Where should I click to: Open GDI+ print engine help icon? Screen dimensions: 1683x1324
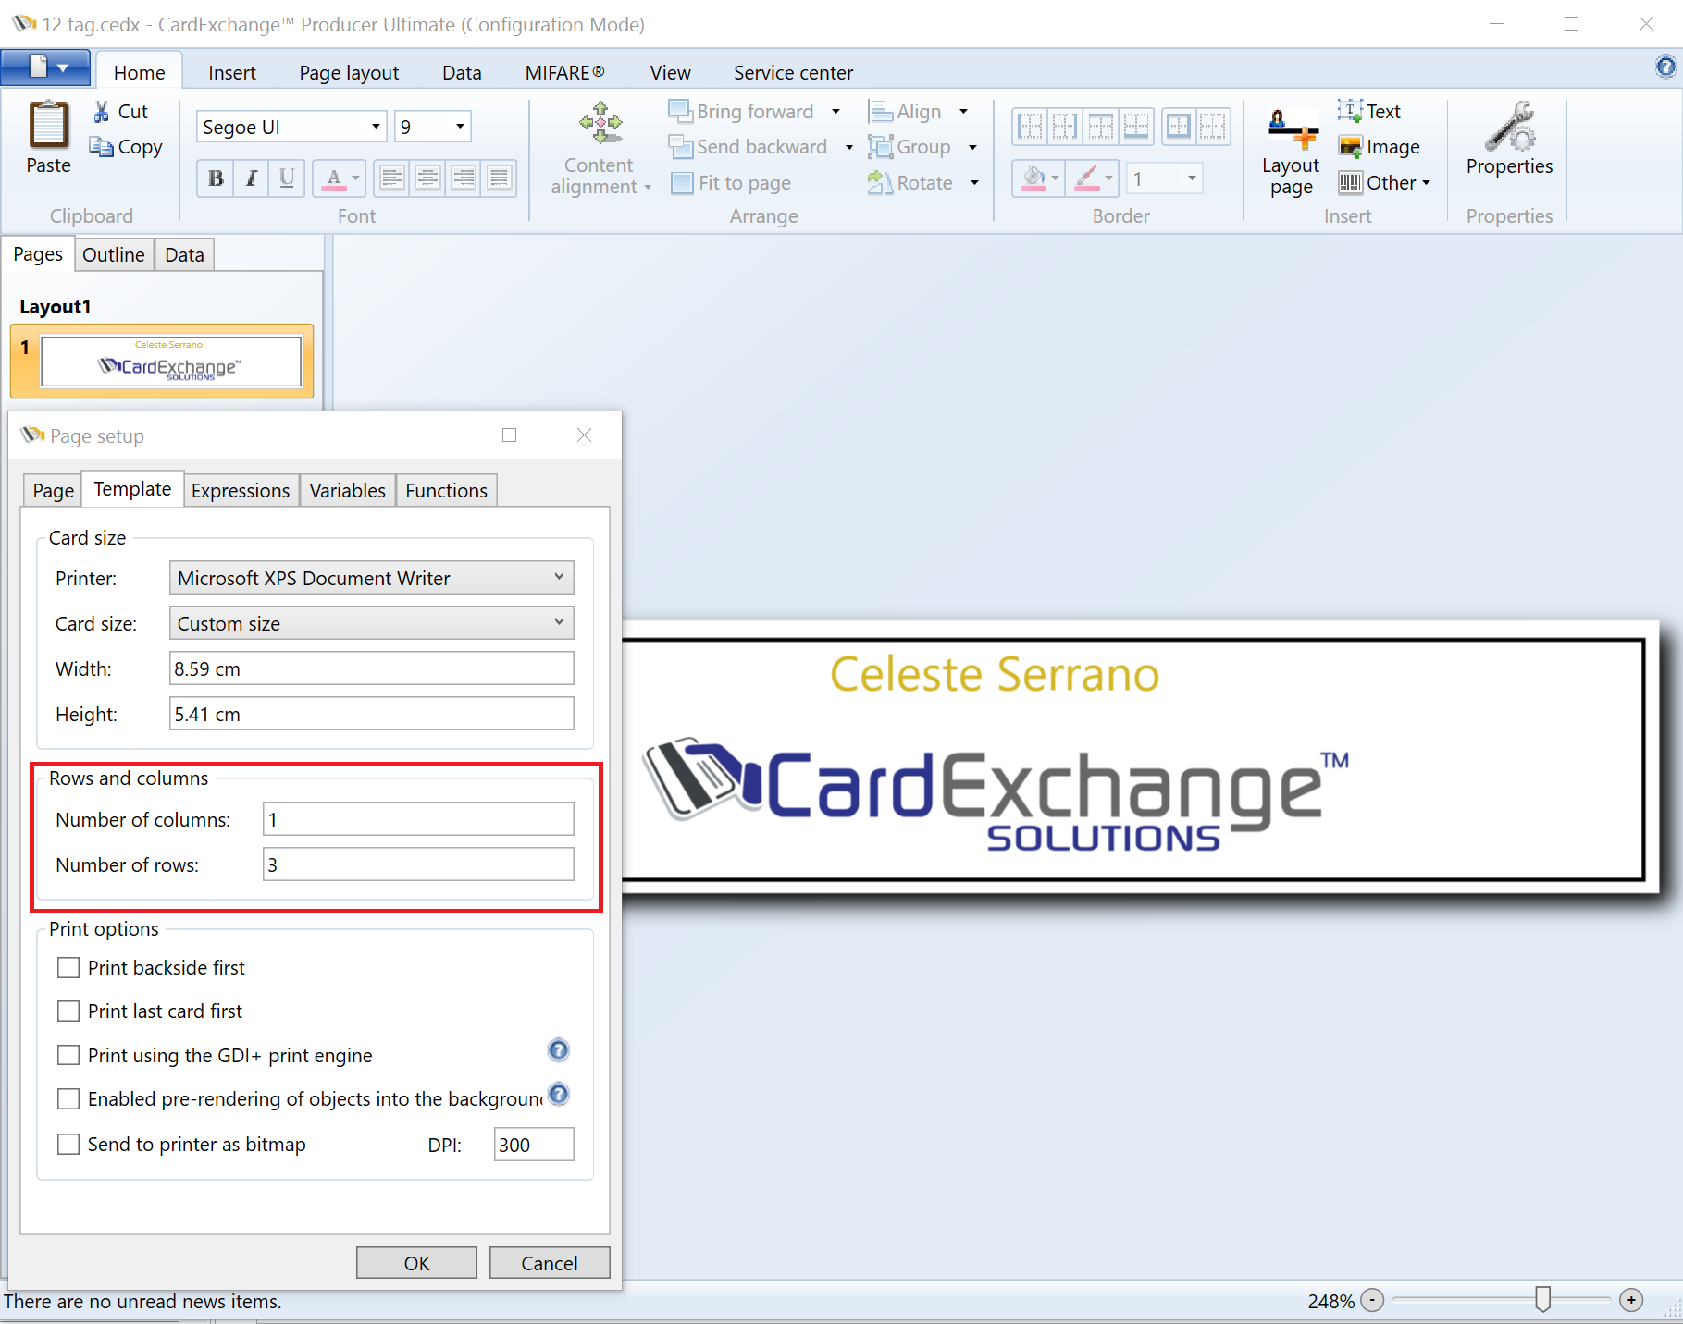tap(558, 1050)
